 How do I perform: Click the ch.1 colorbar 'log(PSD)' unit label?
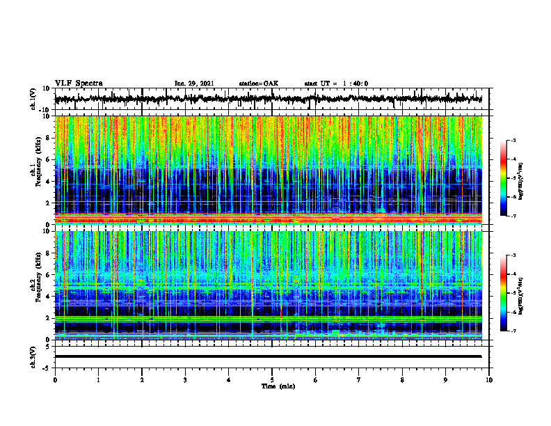521,181
